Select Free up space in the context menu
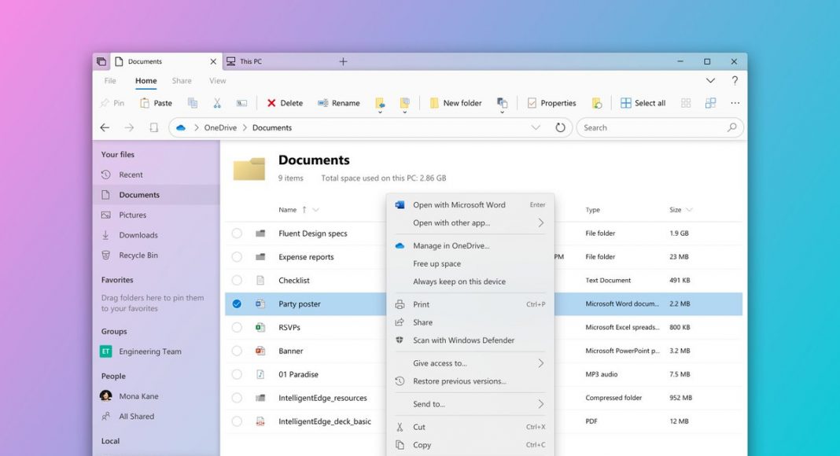Image resolution: width=840 pixels, height=456 pixels. [470, 263]
